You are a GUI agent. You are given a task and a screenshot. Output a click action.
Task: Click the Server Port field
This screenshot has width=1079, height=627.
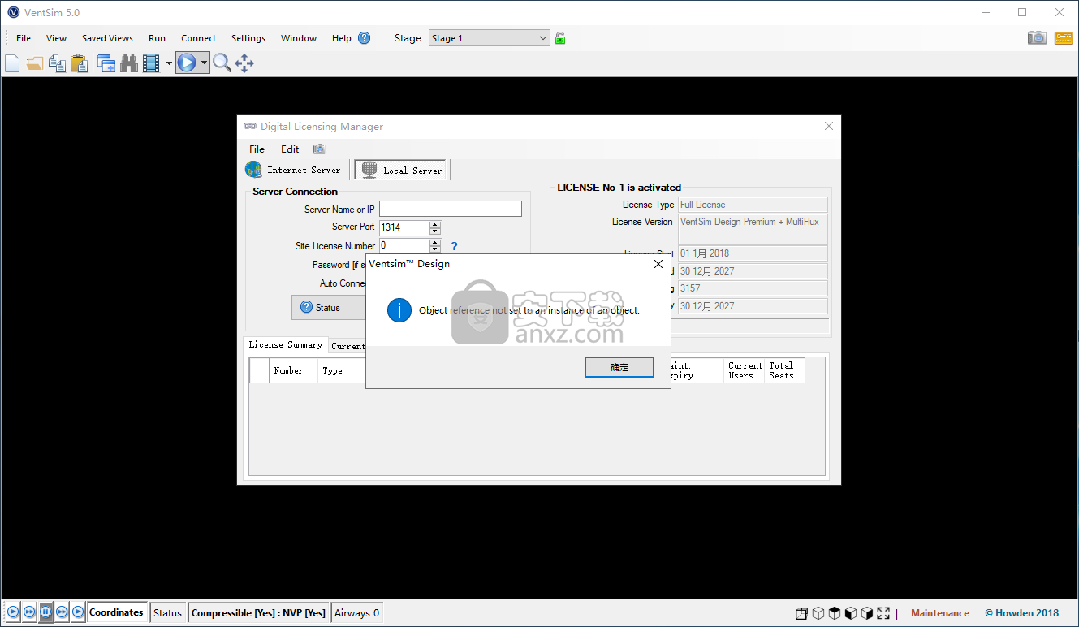(404, 227)
